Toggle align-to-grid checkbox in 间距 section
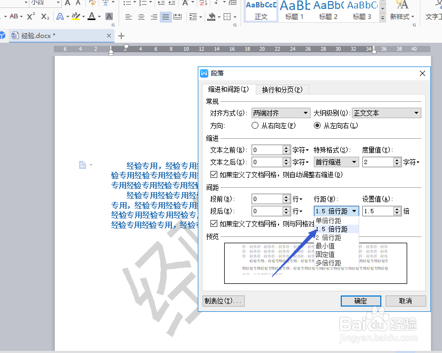442x353 pixels. click(x=214, y=224)
